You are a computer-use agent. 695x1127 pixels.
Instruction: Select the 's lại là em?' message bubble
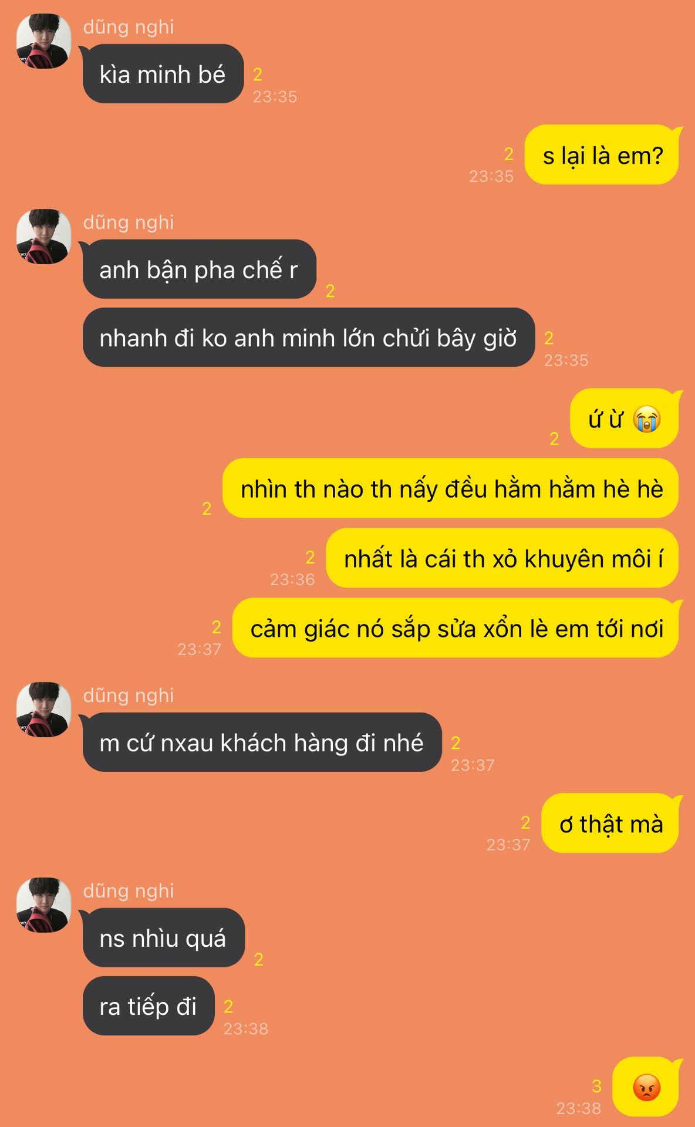coord(602,154)
